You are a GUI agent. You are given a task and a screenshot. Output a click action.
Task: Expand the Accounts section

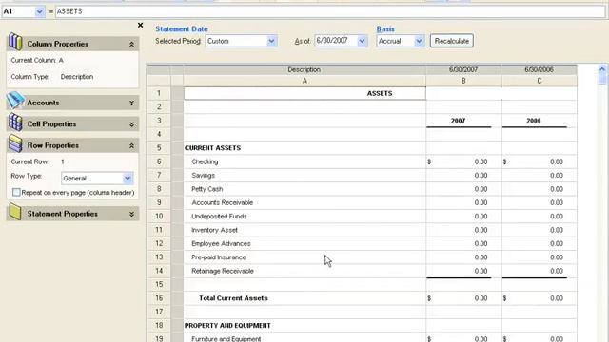[131, 104]
